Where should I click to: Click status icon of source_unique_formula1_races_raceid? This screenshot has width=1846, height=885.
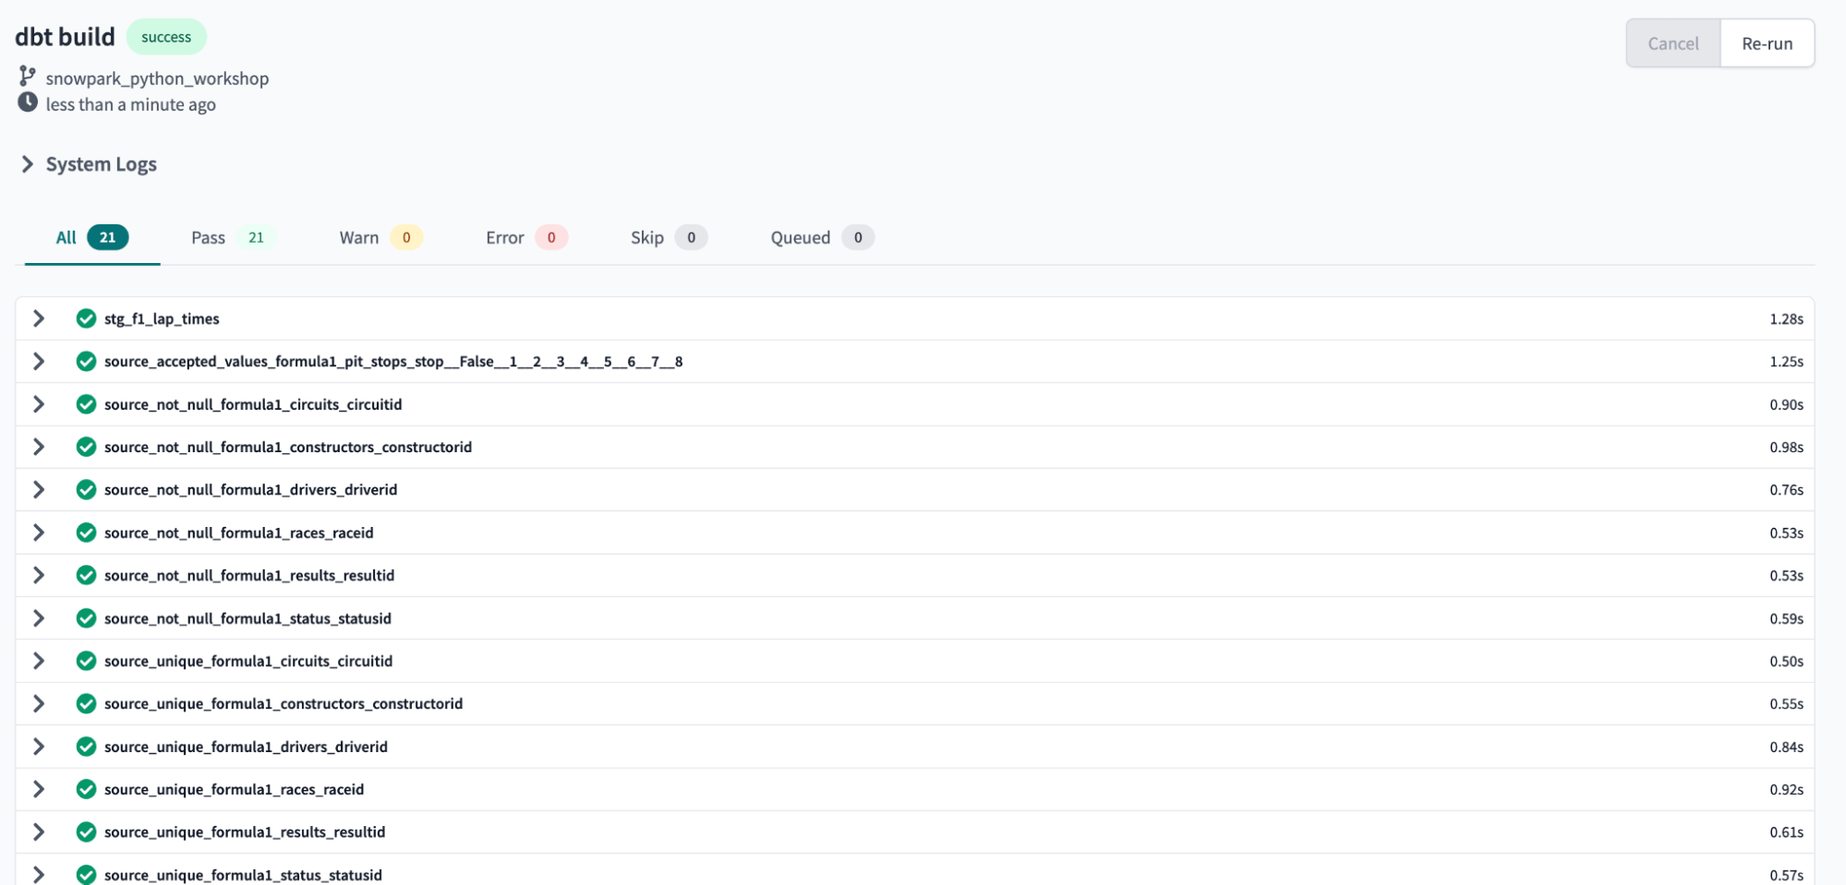point(86,789)
